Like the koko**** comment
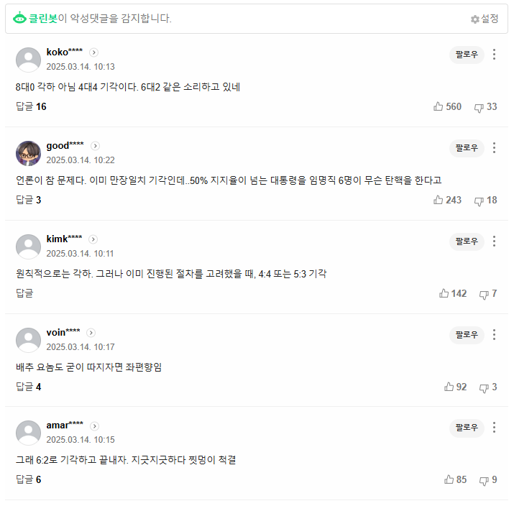 [439, 106]
